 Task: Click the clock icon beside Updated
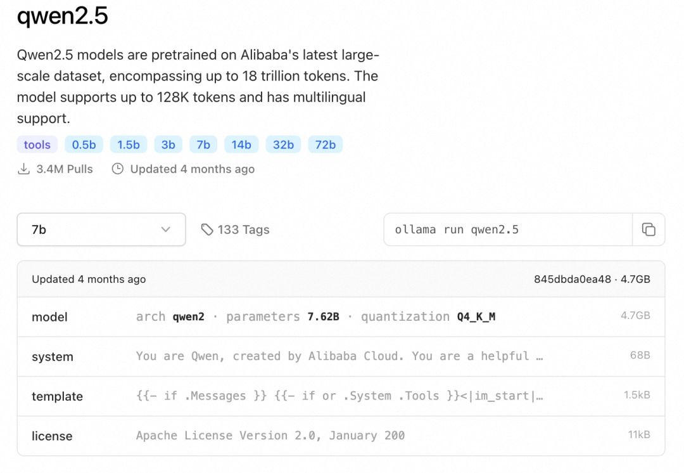click(x=117, y=169)
